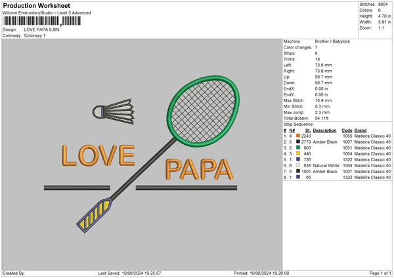
Task: Click the N# column header
Action: click(292, 130)
